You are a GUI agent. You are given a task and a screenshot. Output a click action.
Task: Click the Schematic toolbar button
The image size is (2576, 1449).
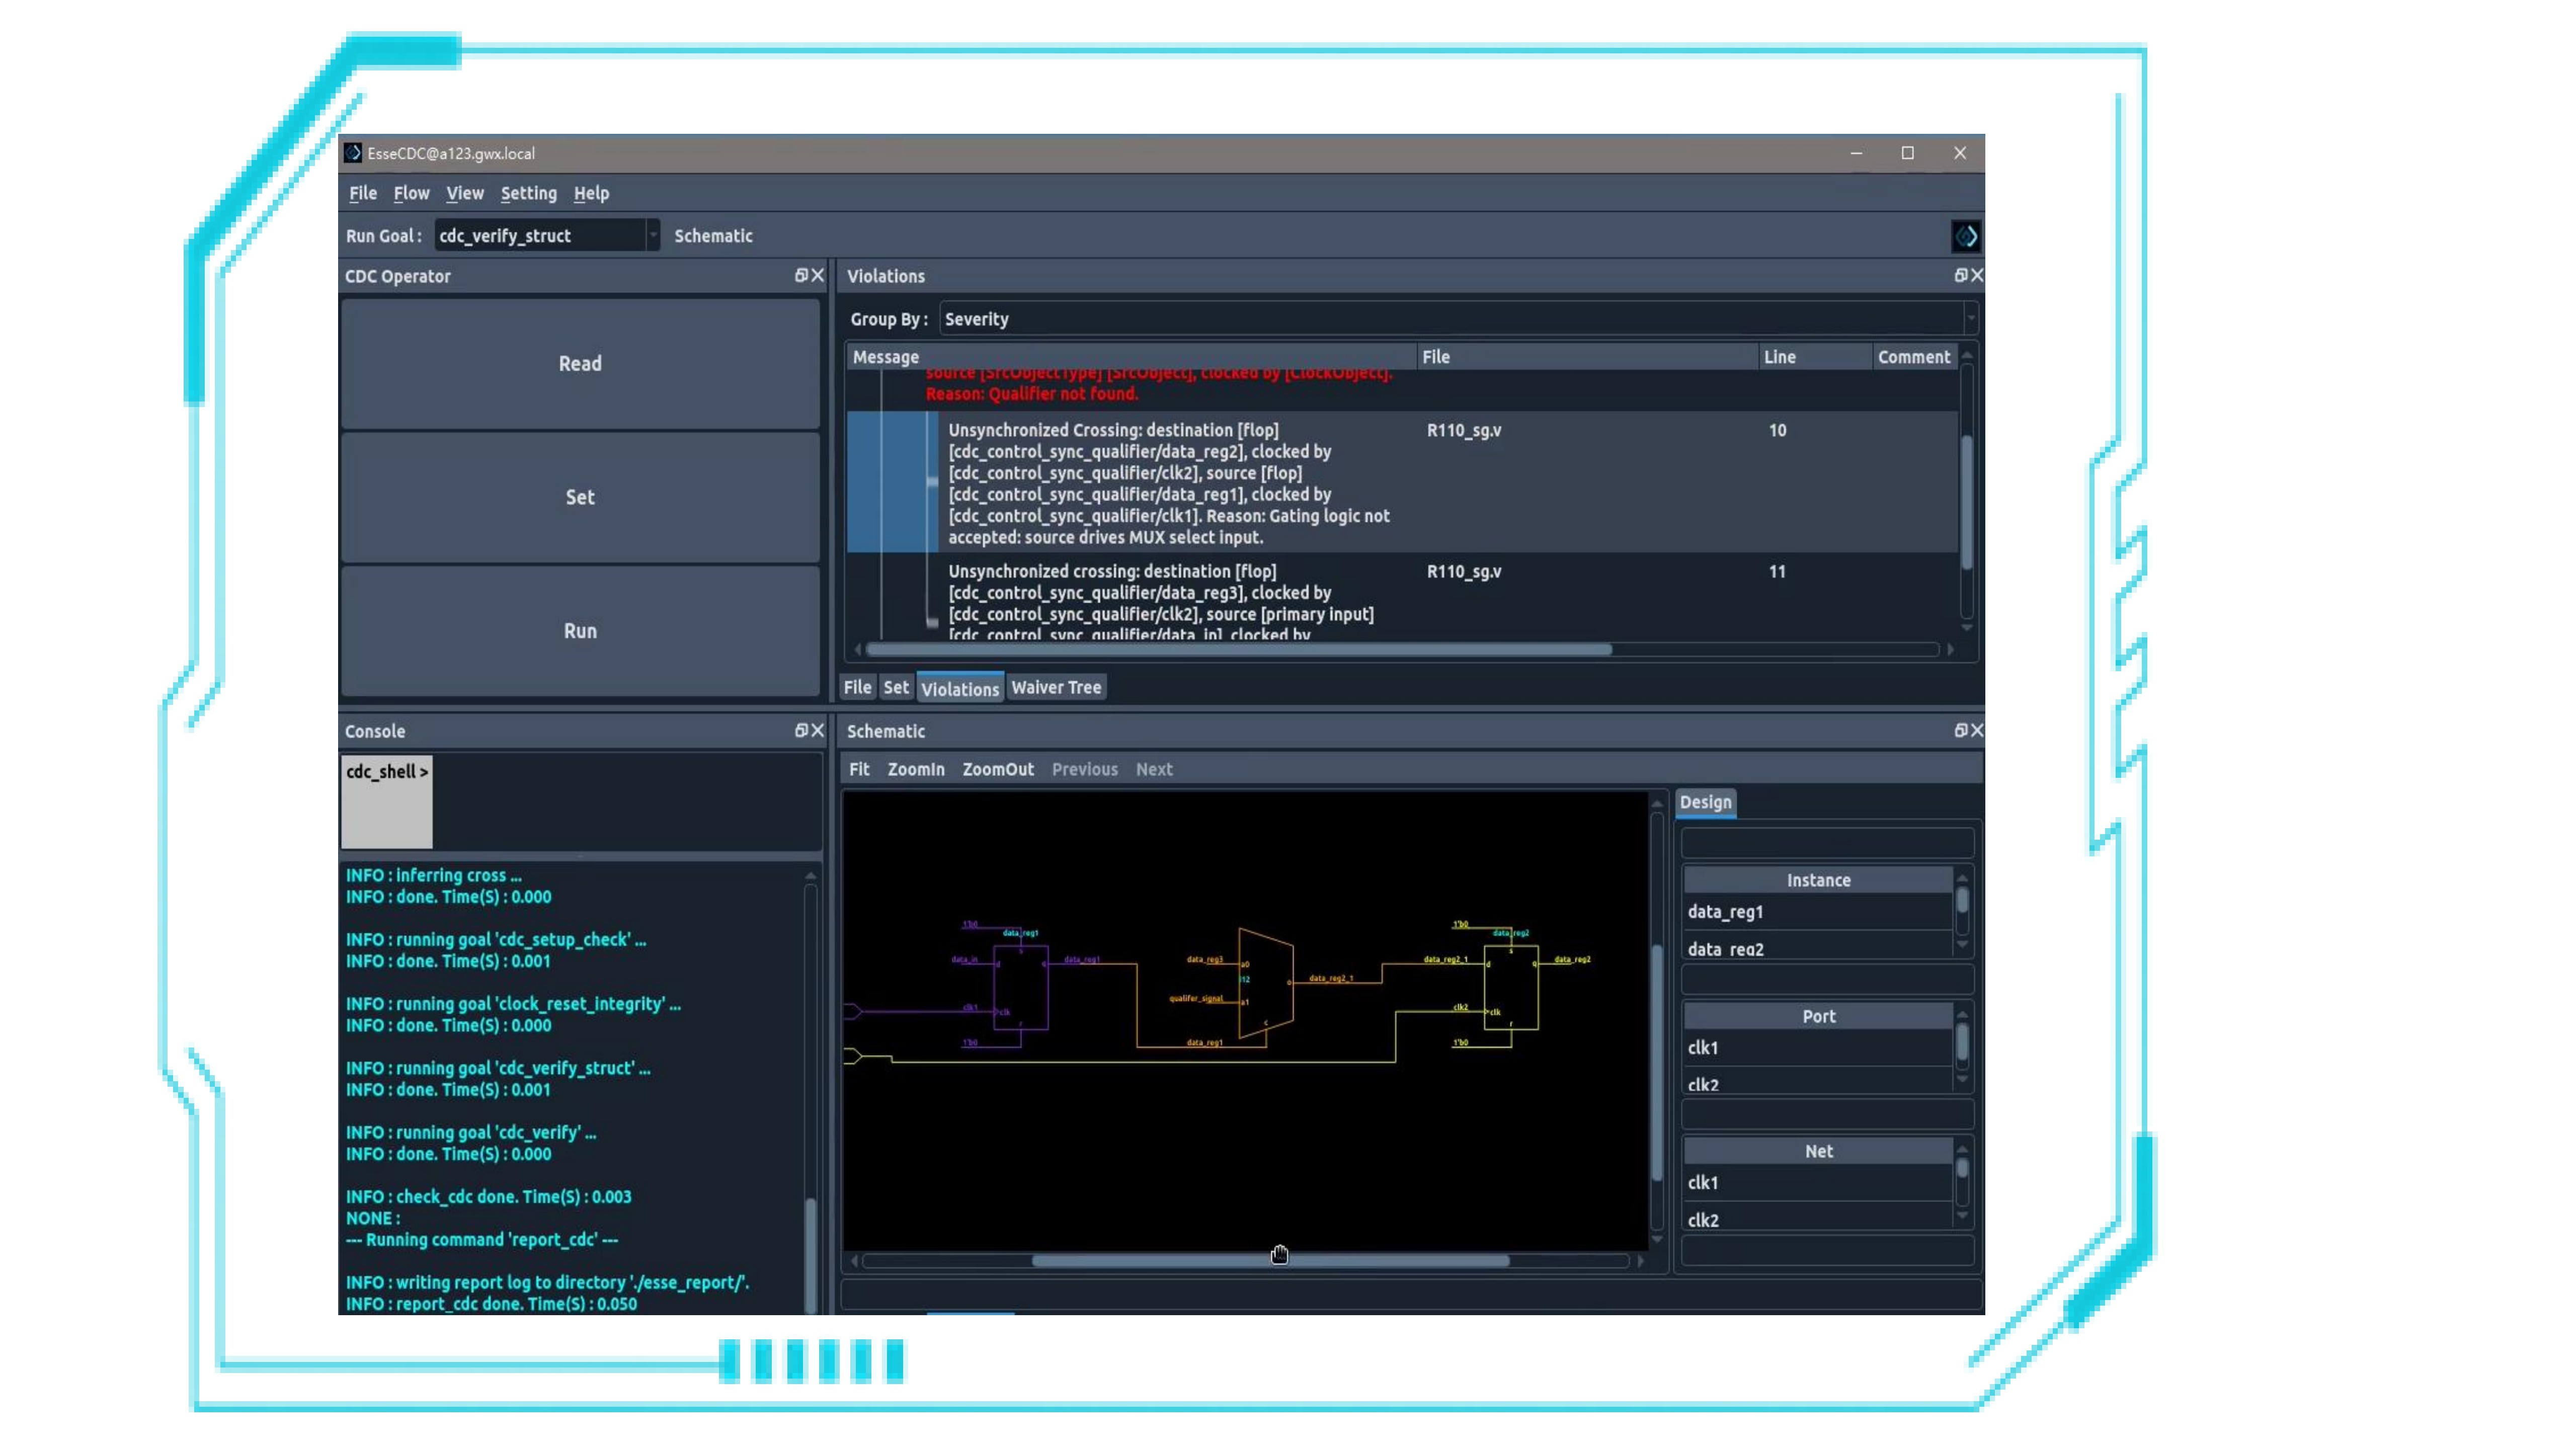click(713, 236)
